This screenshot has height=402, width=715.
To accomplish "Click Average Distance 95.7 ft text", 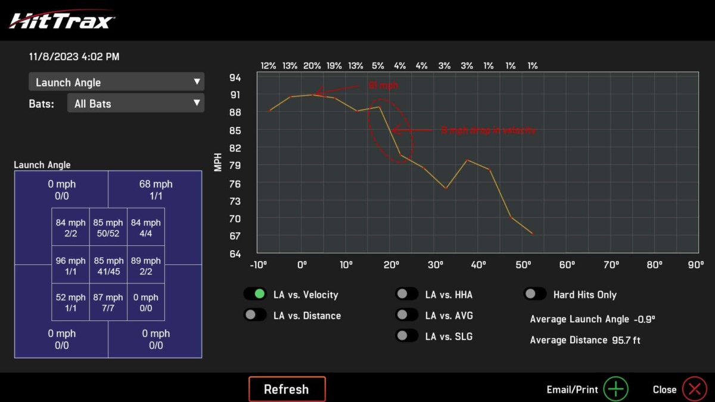I will tap(585, 340).
